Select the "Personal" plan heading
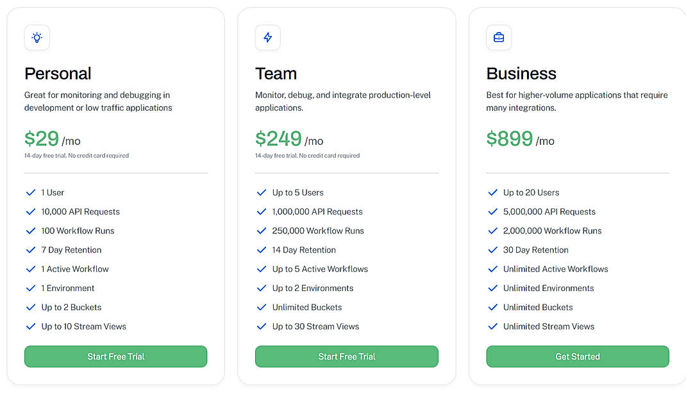 point(58,74)
